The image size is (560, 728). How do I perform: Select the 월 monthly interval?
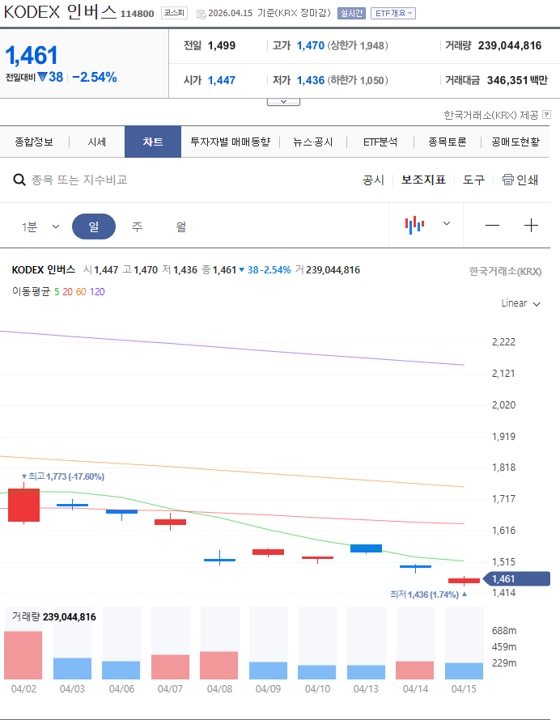181,226
